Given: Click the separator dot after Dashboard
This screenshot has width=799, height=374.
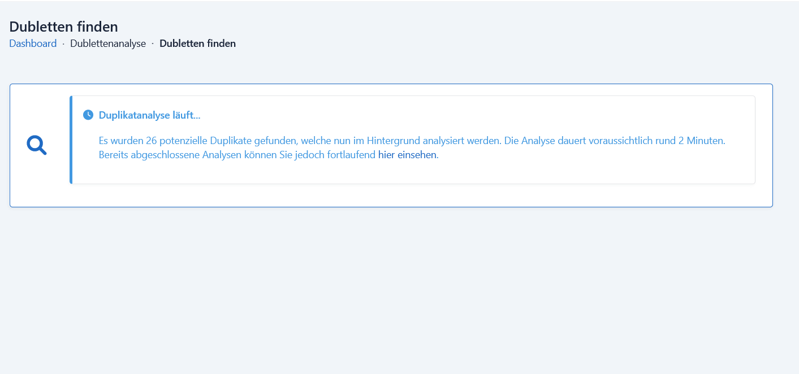Looking at the screenshot, I should point(63,43).
